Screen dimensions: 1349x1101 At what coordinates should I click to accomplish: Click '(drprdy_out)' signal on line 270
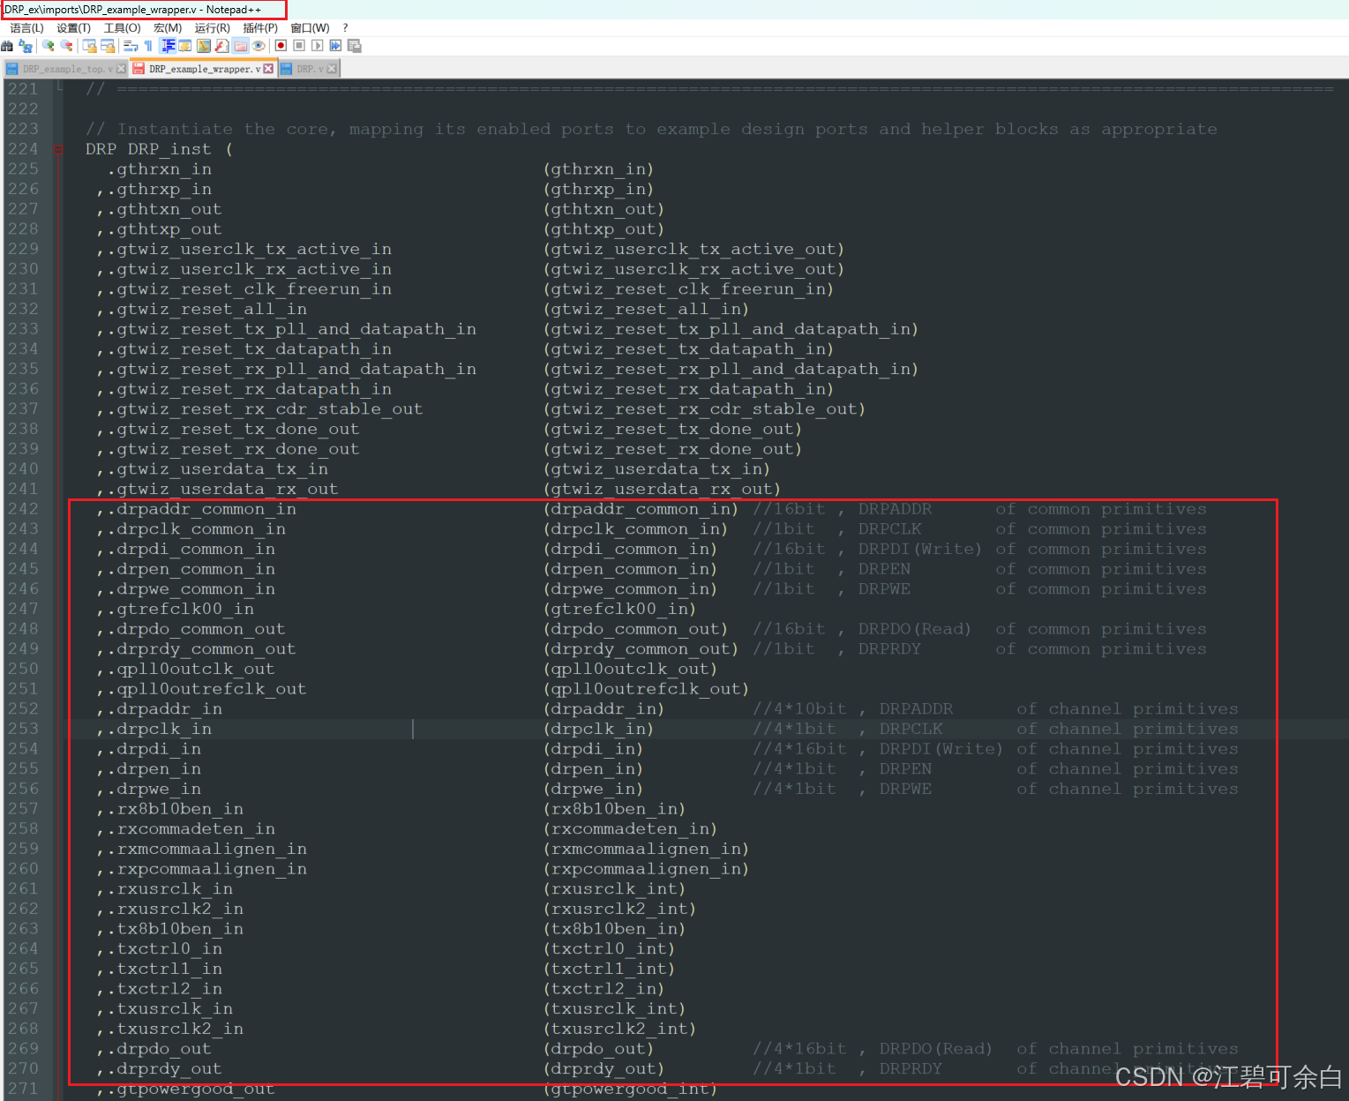(603, 1069)
